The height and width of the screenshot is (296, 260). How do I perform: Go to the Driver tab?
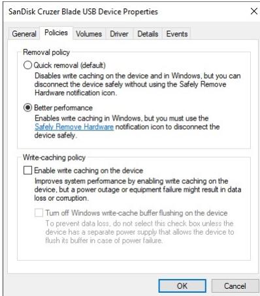(119, 34)
